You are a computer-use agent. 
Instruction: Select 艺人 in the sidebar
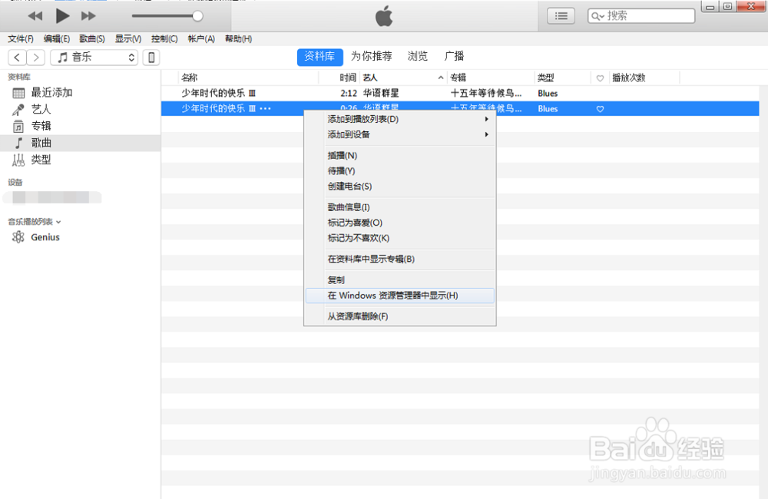(x=81, y=109)
